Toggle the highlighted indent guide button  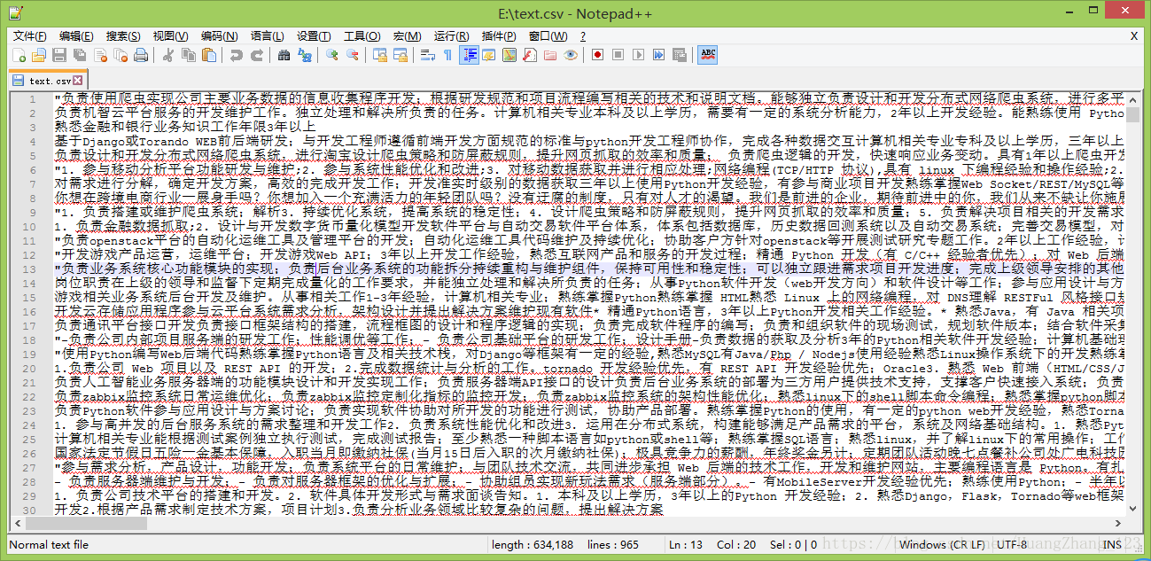point(470,55)
